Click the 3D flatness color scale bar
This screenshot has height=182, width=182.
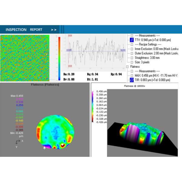[x=93, y=106]
